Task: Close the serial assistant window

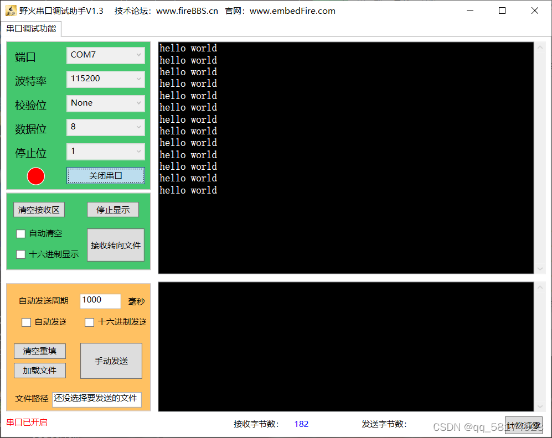Action: click(535, 11)
